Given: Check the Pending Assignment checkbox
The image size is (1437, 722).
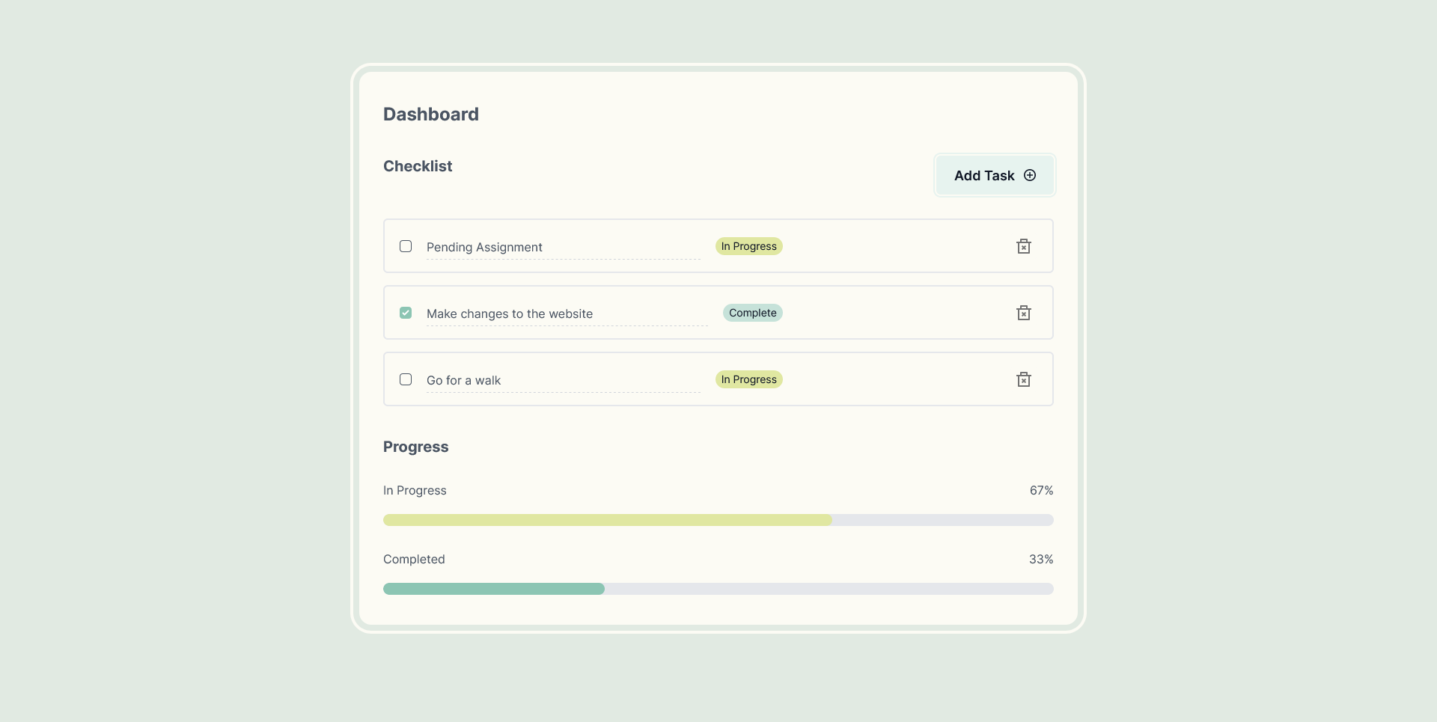Looking at the screenshot, I should (406, 246).
